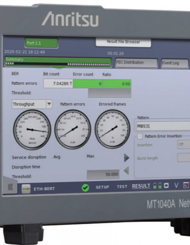Select the 7.04286 T bit count field

click(58, 84)
